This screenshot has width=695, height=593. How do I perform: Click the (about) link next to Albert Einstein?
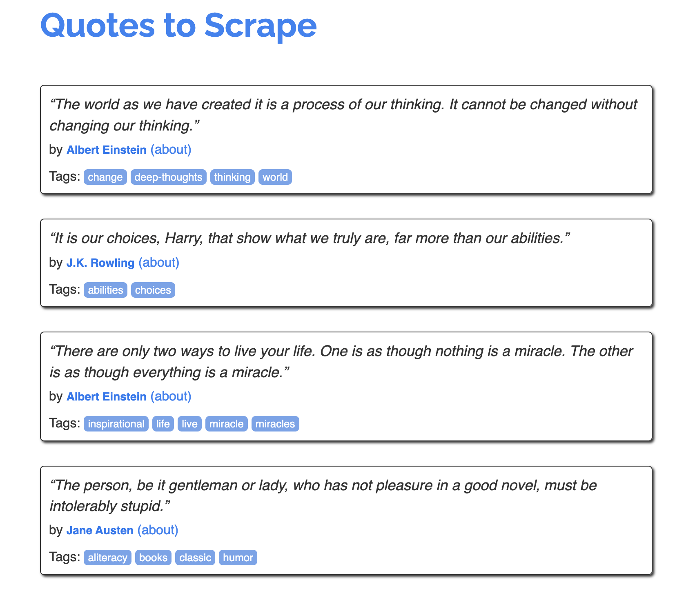click(172, 150)
